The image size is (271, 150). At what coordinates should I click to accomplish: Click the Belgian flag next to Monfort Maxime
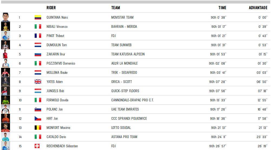[38, 128]
